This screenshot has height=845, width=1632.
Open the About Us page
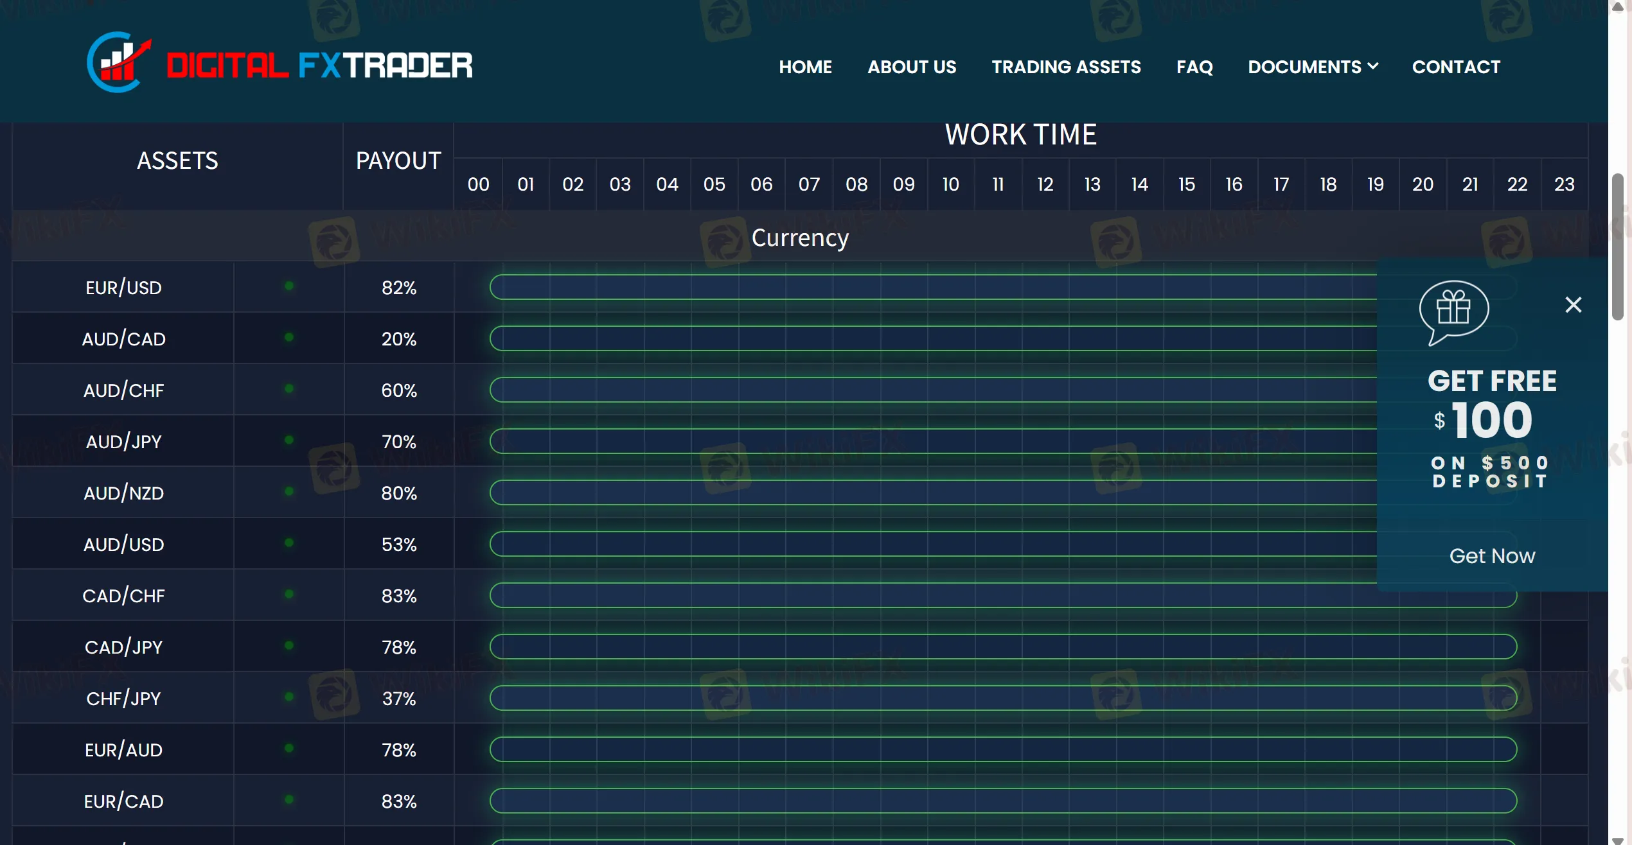(911, 67)
